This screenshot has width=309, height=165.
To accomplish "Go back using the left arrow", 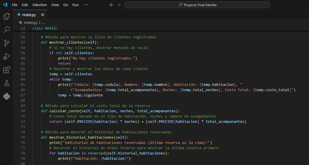I will point(112,5).
